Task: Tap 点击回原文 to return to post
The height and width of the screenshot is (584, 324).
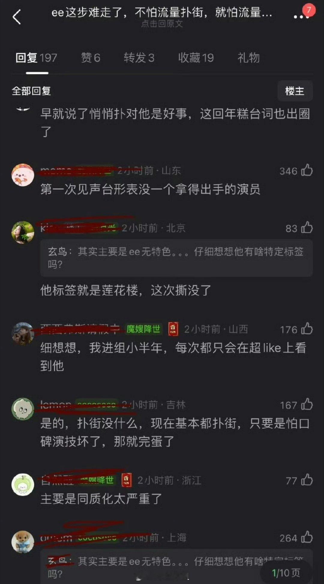Action: [162, 24]
